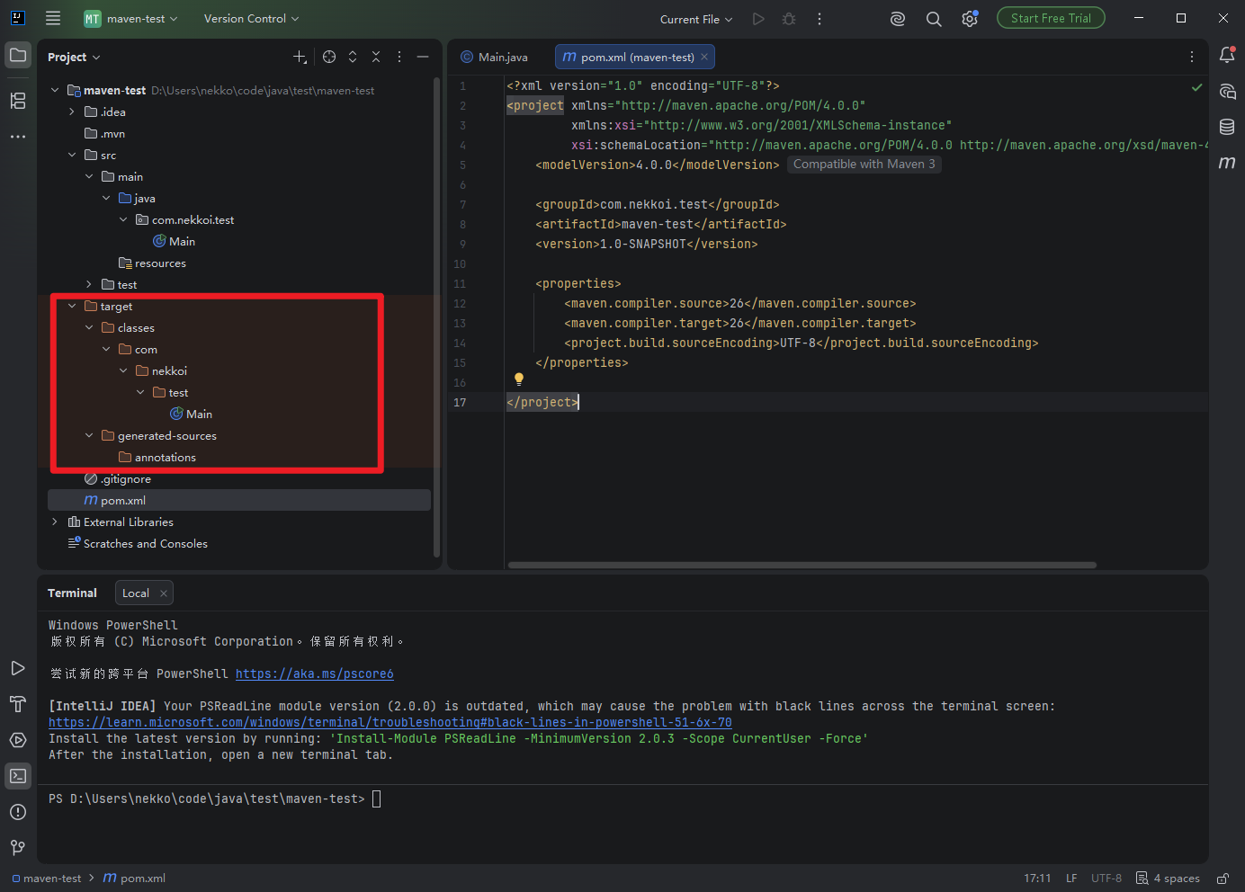Open the editor tabs options menu

point(1192,57)
